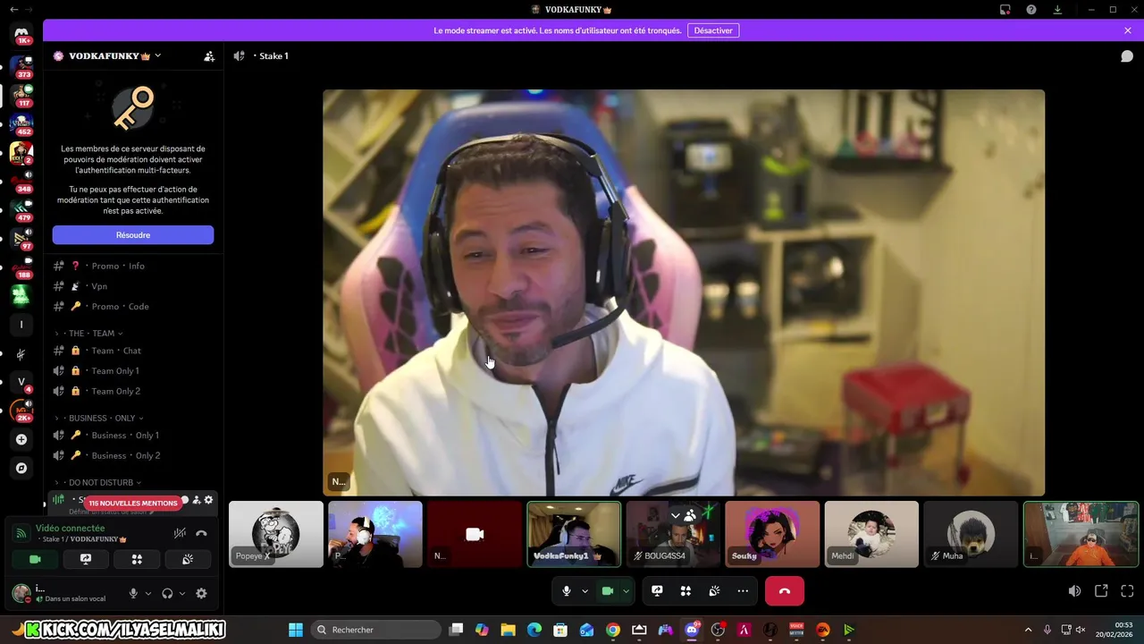1144x644 pixels.
Task: Open Activities in the left voice panel
Action: pos(137,559)
